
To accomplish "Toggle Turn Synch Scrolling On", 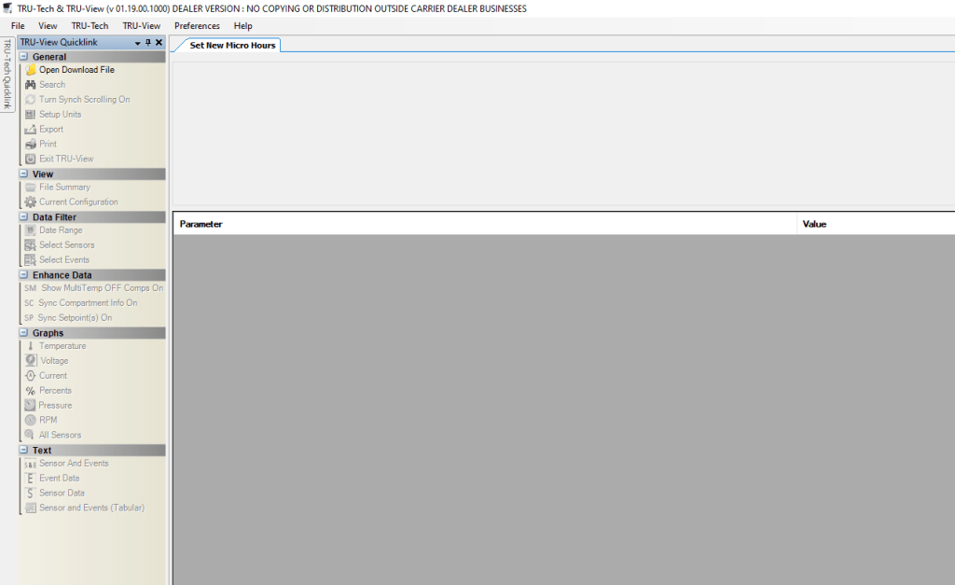I will (84, 100).
